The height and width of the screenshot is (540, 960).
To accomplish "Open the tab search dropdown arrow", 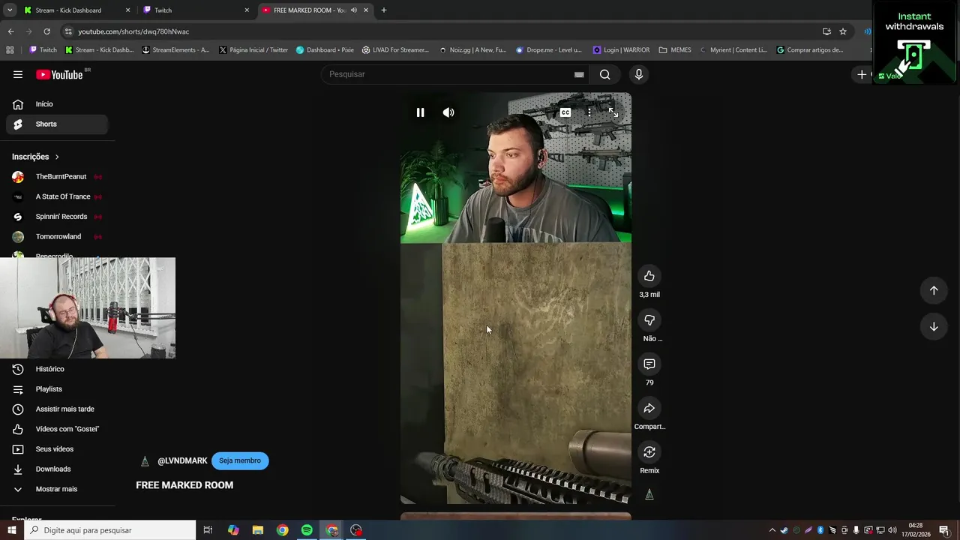I will point(10,10).
